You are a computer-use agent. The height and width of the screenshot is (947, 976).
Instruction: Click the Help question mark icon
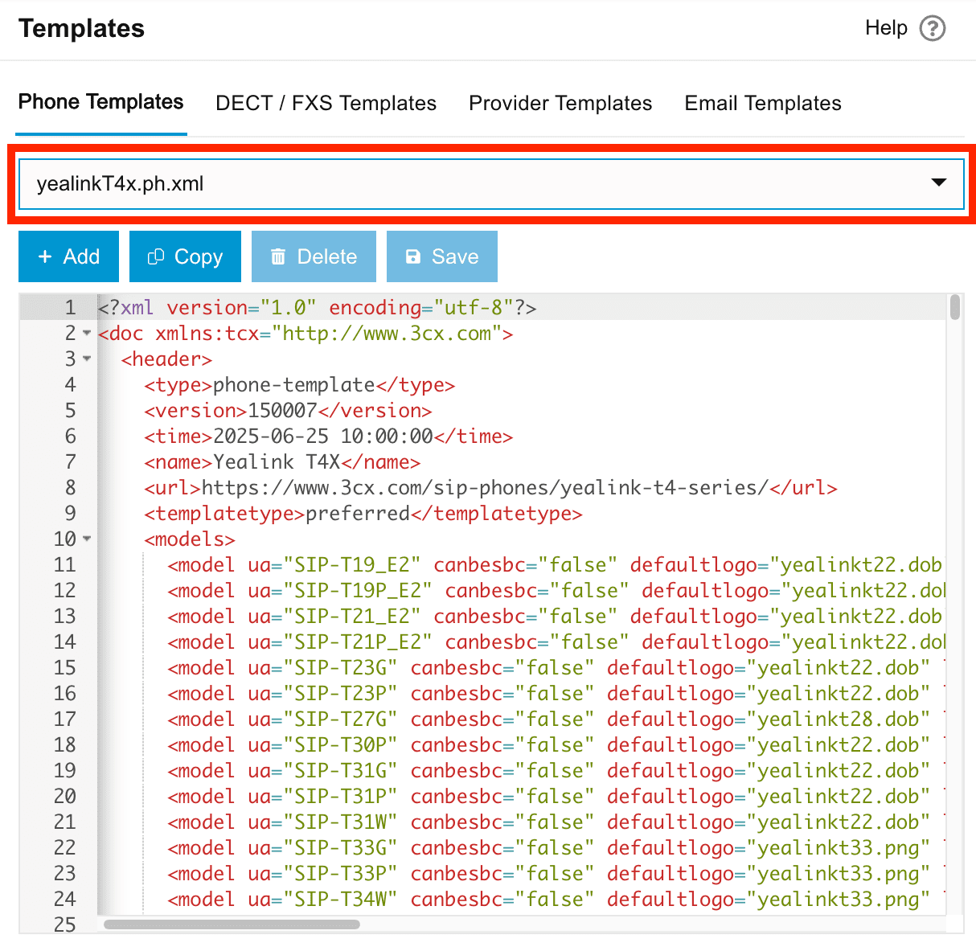tap(933, 28)
